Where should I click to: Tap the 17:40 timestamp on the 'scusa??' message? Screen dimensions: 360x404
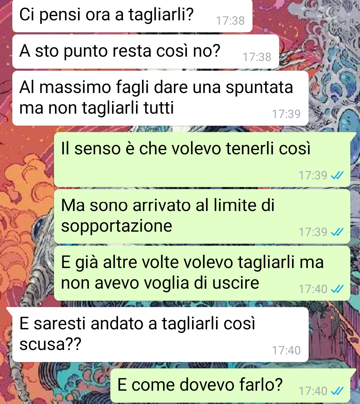286,350
